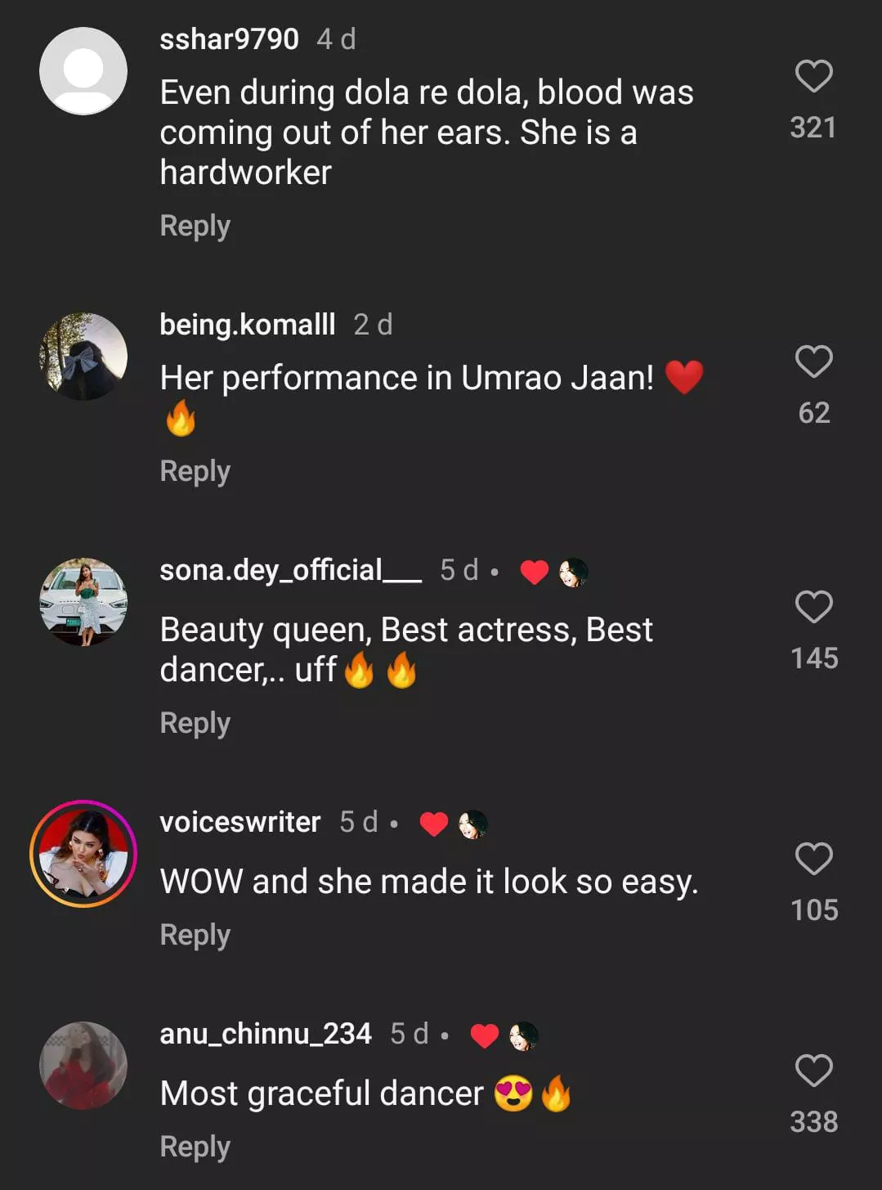Screen dimensions: 882x1190
Task: Tap creator-liked avatar badge on sona.dey_official__ comment
Action: [574, 573]
